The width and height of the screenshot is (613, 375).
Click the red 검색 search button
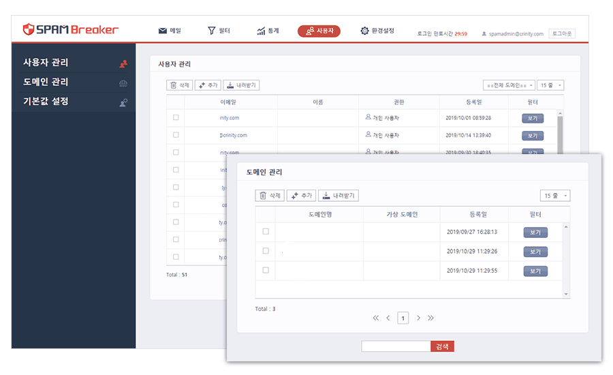click(442, 346)
